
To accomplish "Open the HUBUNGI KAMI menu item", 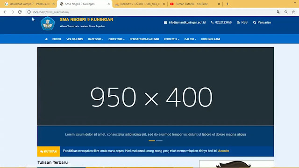I will (x=211, y=39).
